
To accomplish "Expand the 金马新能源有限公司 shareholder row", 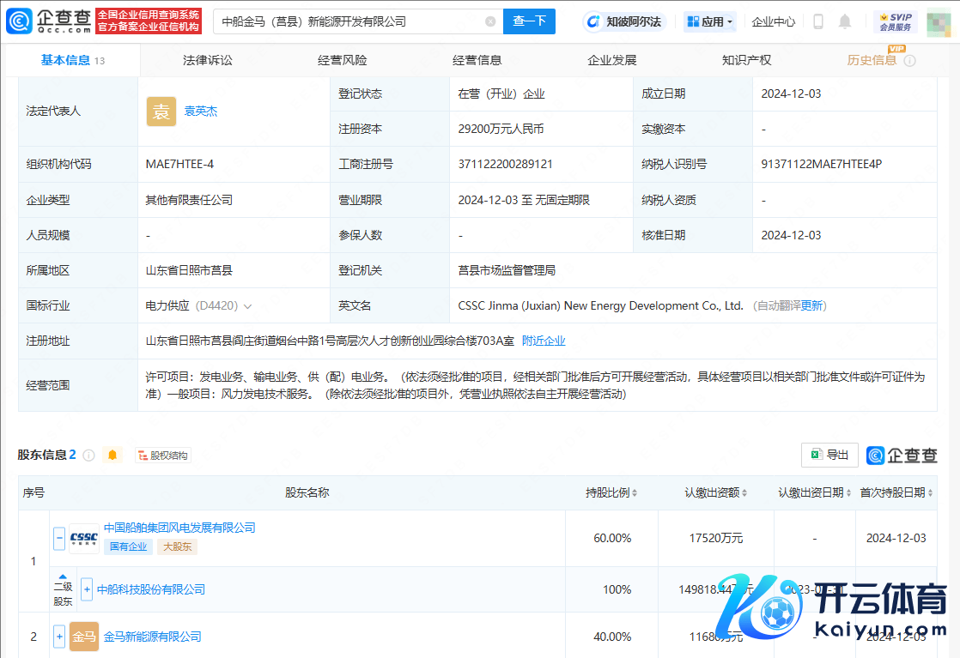I will point(59,637).
